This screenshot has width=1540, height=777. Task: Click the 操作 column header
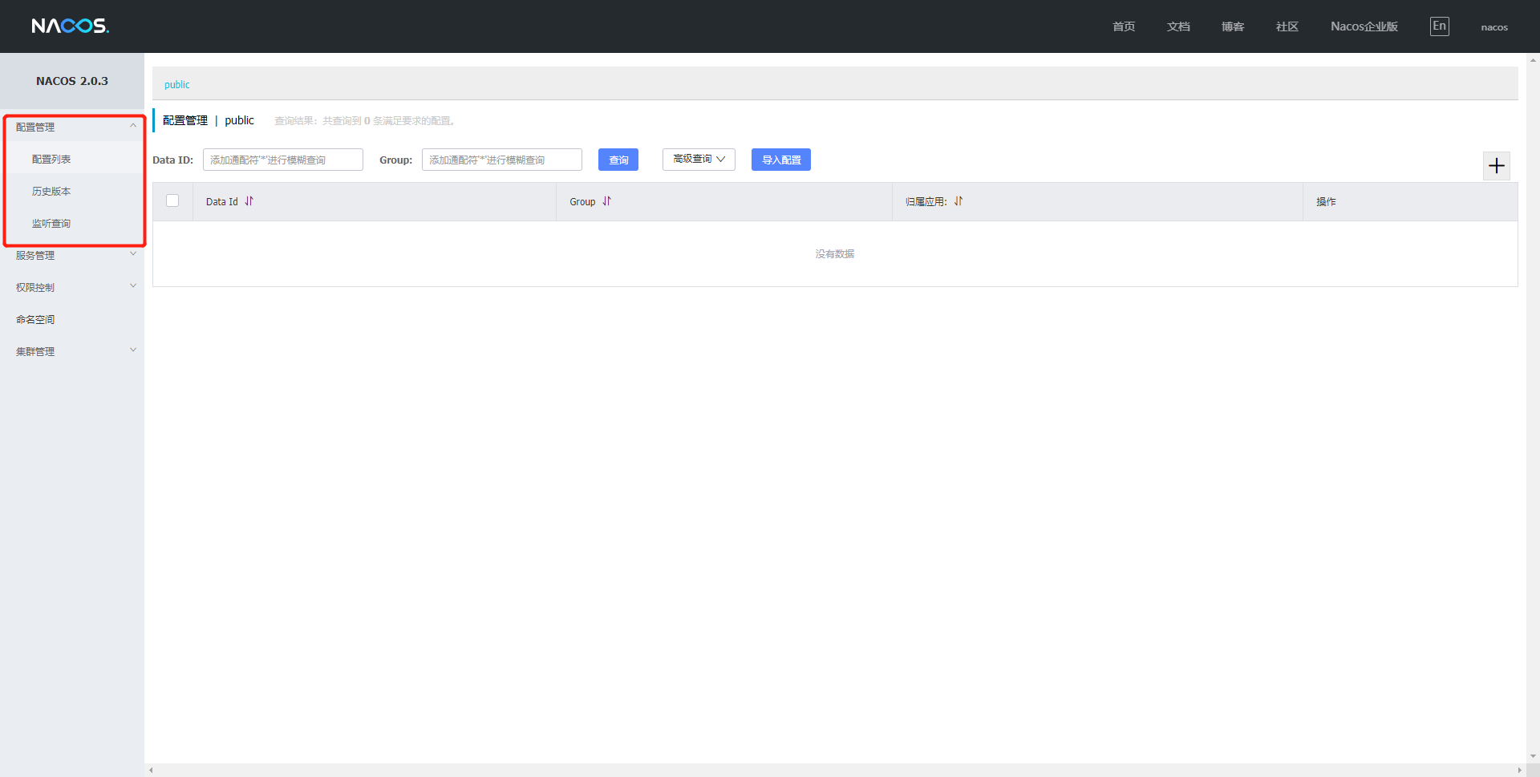[1326, 201]
